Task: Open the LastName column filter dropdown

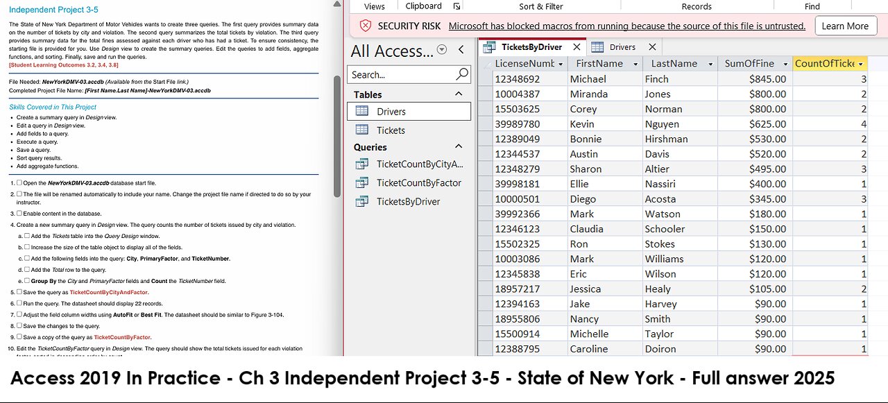Action: pyautogui.click(x=710, y=64)
